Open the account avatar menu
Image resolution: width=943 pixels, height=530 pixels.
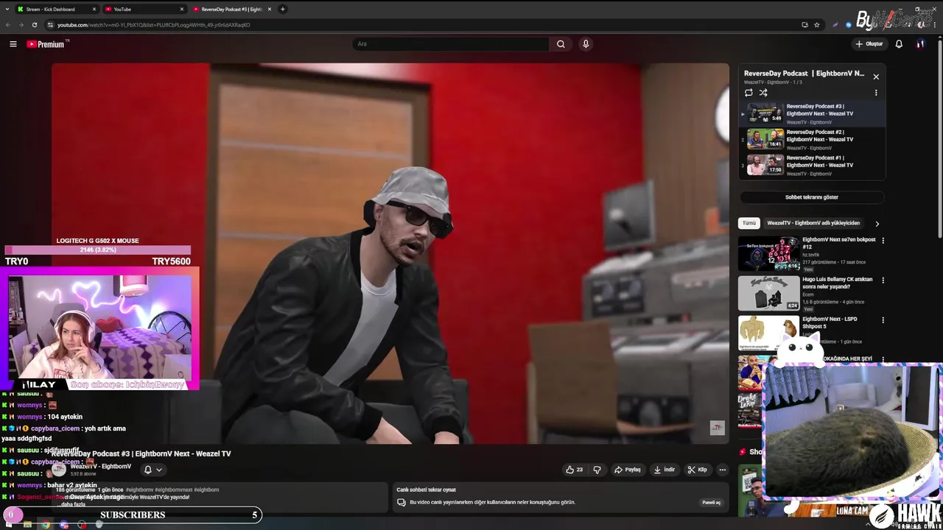click(x=920, y=44)
